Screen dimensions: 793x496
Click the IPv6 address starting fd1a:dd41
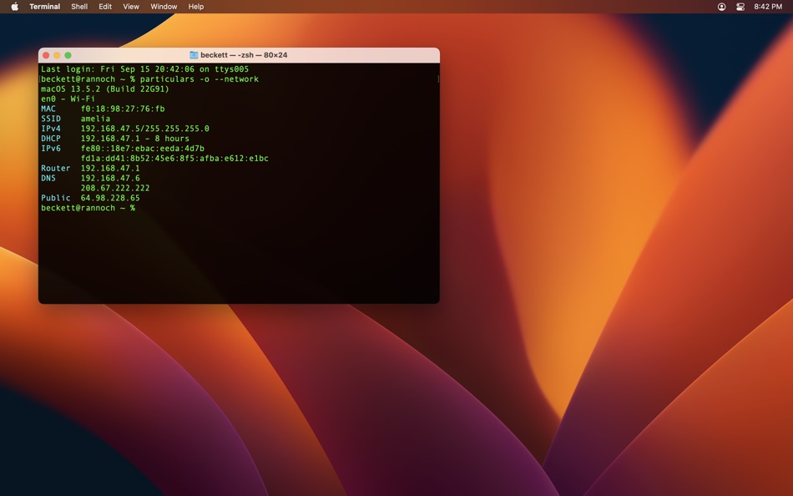(174, 159)
